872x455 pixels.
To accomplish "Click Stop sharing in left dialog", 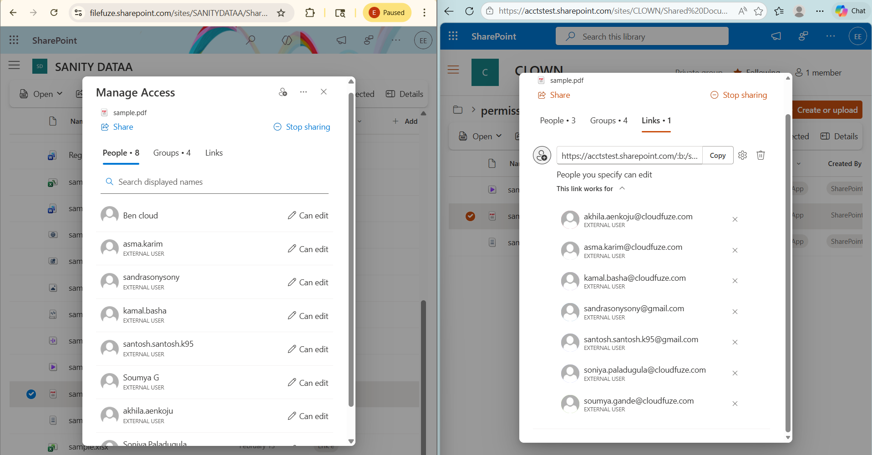I will pos(302,127).
